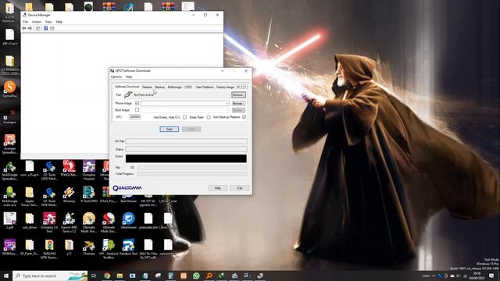Enable the Boot Image checkbox
The height and width of the screenshot is (281, 500).
[x=137, y=110]
